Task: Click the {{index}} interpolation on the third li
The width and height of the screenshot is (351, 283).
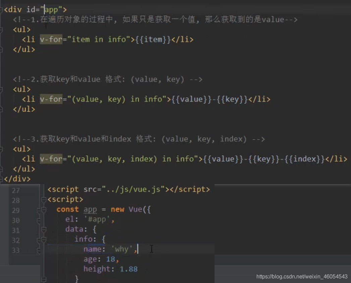Action: tap(304, 159)
